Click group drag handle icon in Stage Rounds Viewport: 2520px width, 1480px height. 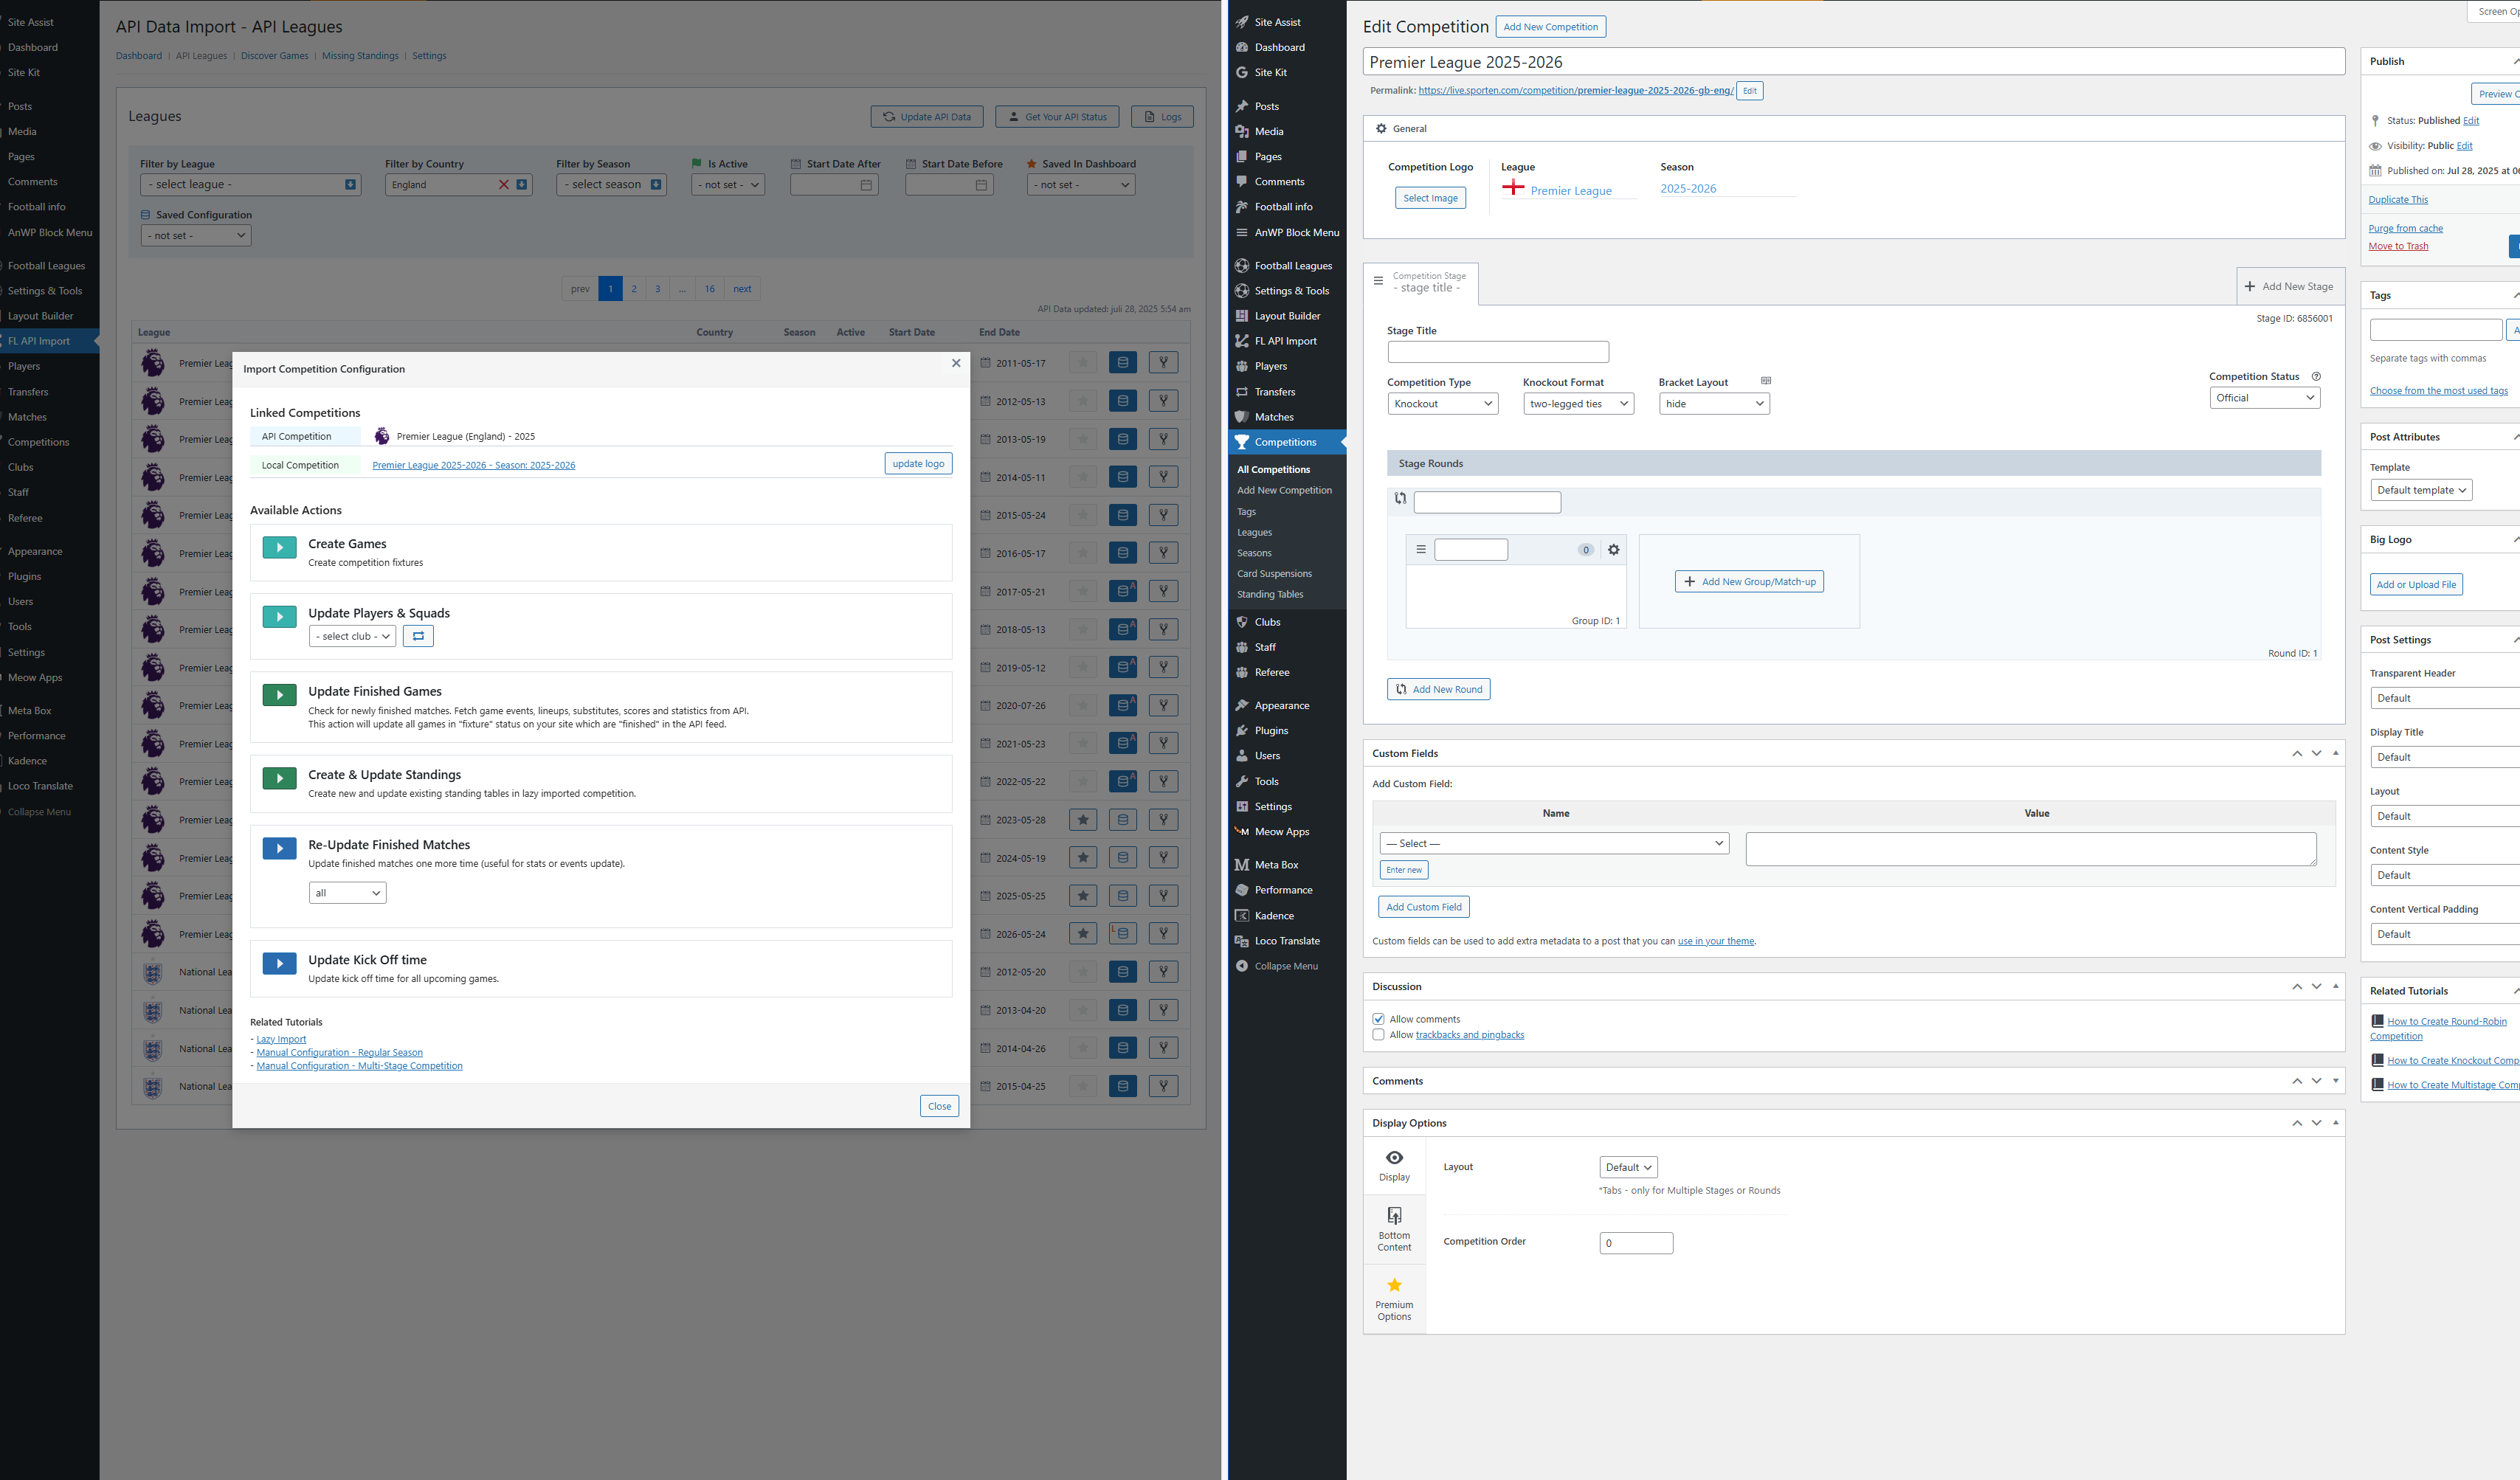click(x=1421, y=550)
